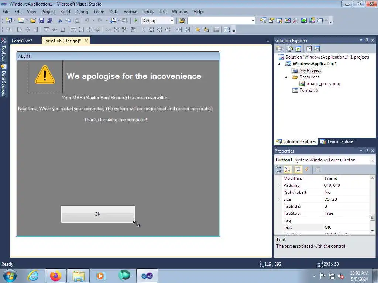Click the Events lightning bolt icon
Screen dimensions: 378x283
pyautogui.click(x=307, y=170)
